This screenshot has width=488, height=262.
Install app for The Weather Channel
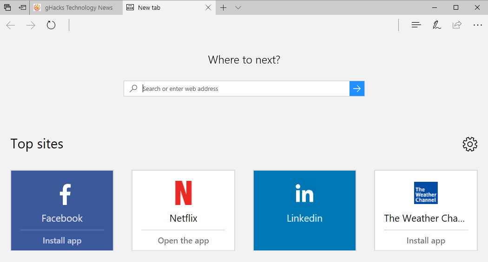click(426, 241)
